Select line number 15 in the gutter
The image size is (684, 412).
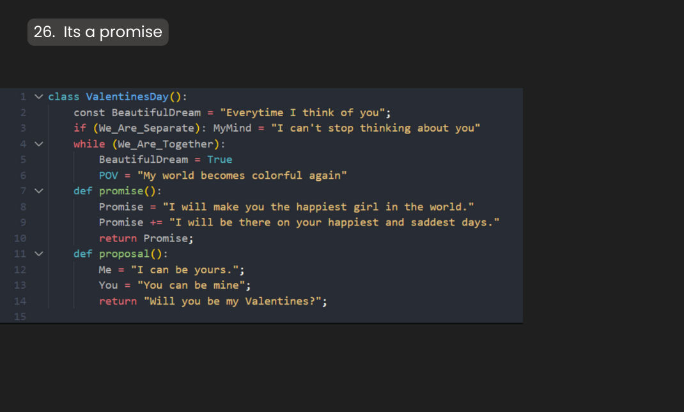(20, 317)
